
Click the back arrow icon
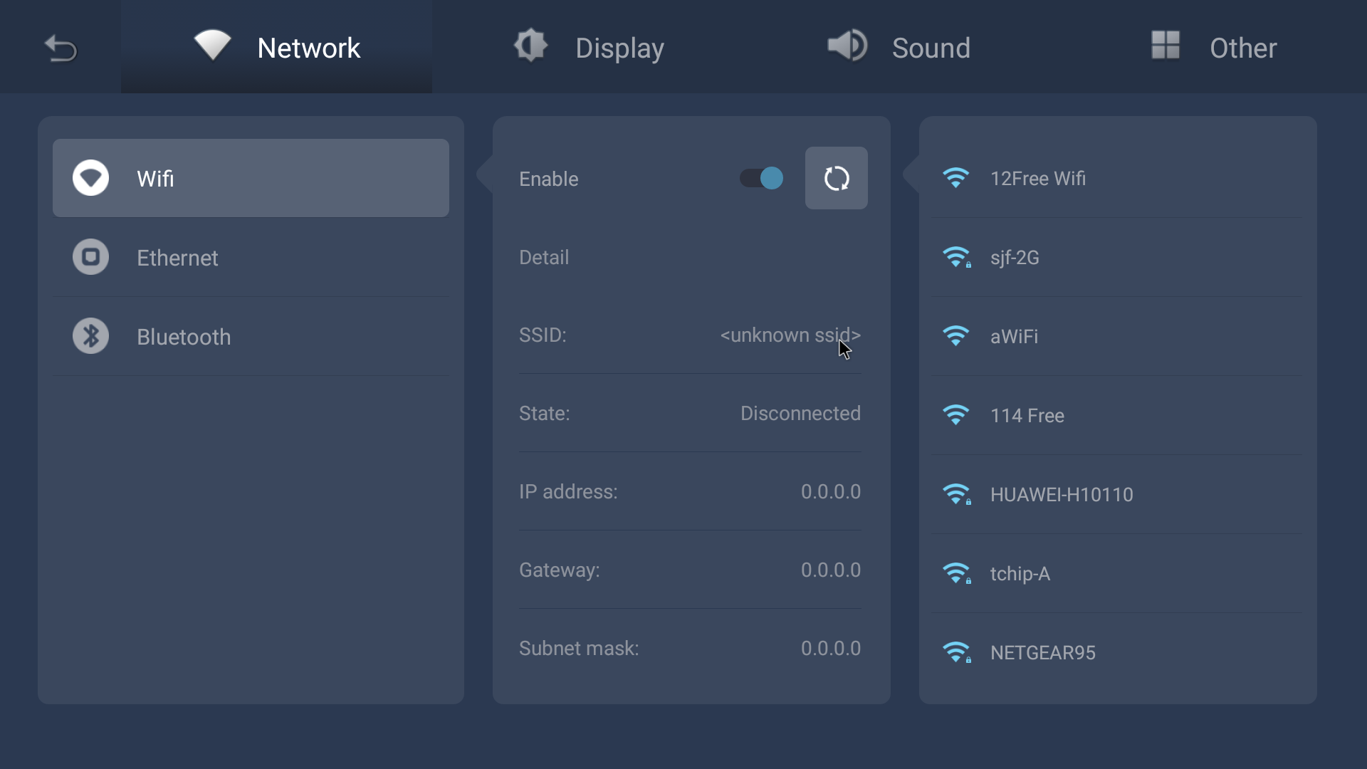[x=61, y=48]
